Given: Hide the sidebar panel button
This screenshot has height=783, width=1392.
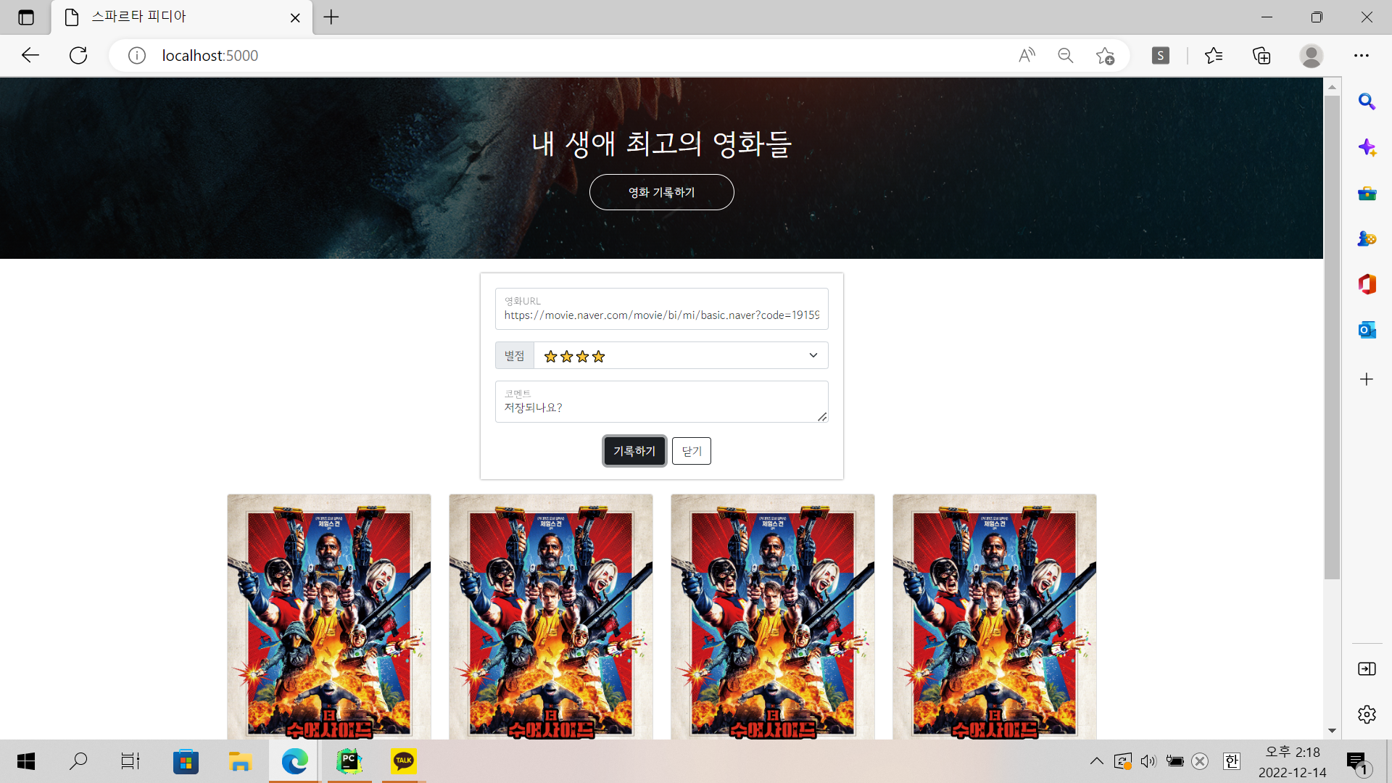Looking at the screenshot, I should (1367, 668).
